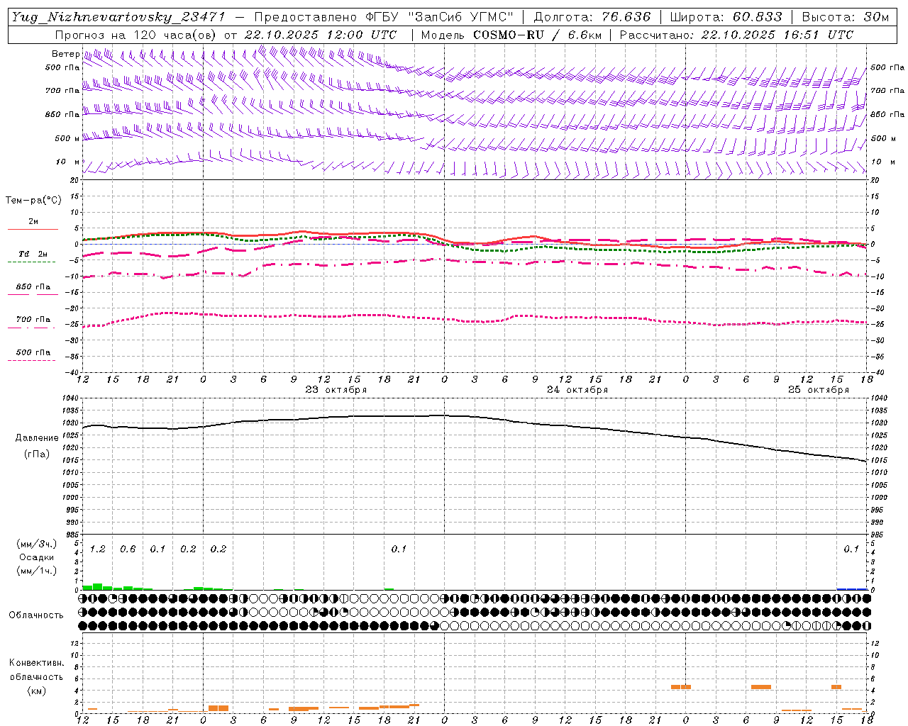908x726 pixels.
Task: Click the Тем-ра(°C) axis title
Action: click(33, 201)
